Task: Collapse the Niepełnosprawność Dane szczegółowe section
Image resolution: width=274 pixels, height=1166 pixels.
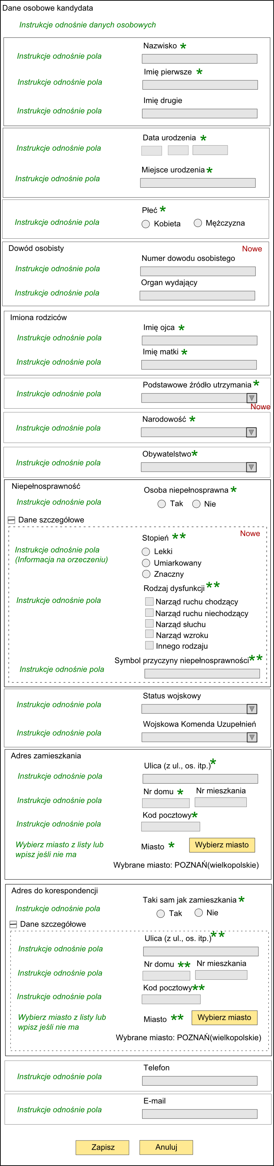Action: point(12,520)
